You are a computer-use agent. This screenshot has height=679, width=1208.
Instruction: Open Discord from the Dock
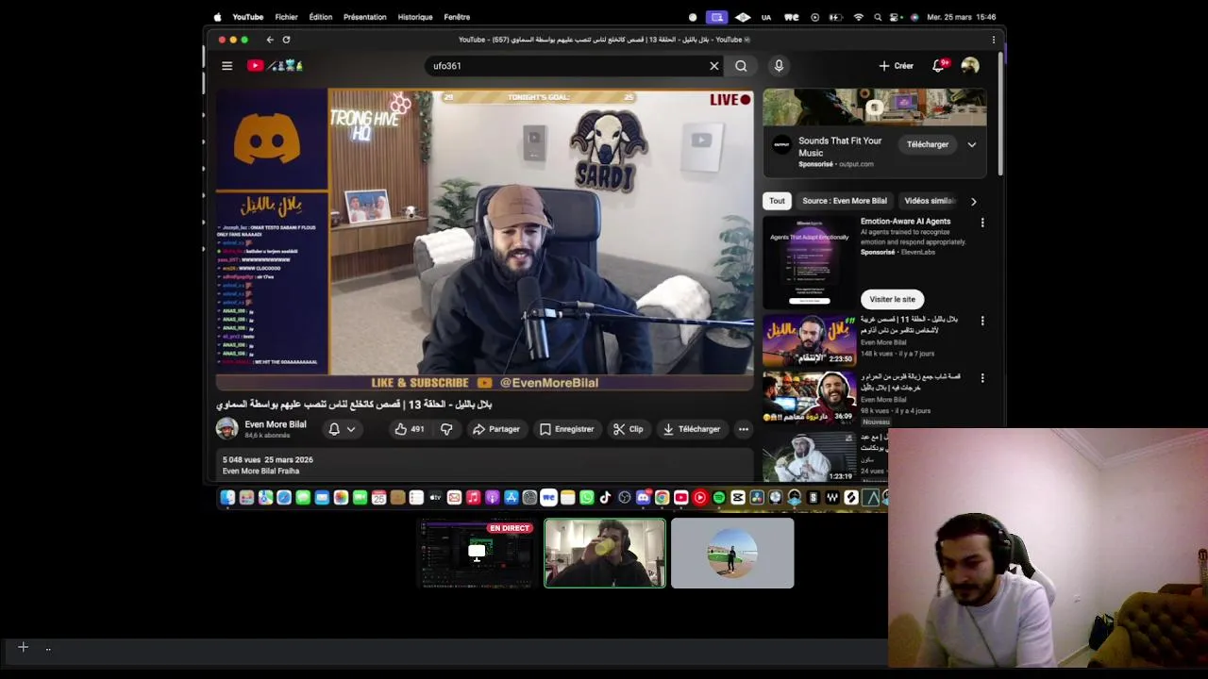pos(643,497)
